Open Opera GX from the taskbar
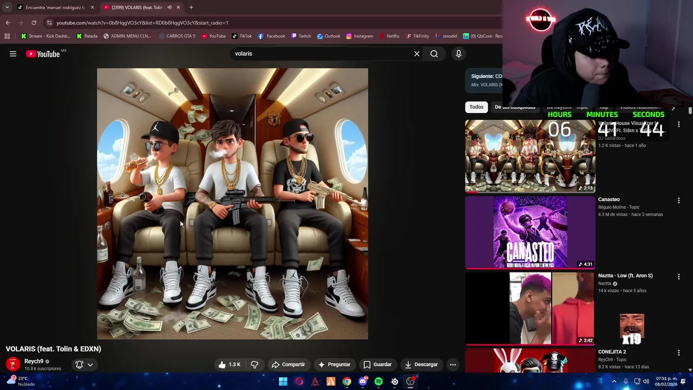This screenshot has width=693, height=390. coord(299,381)
